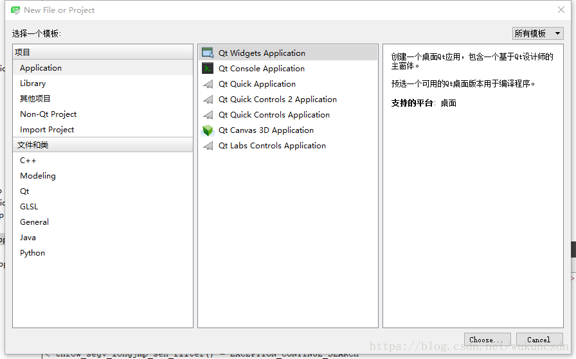Select the GLSL category

point(103,207)
